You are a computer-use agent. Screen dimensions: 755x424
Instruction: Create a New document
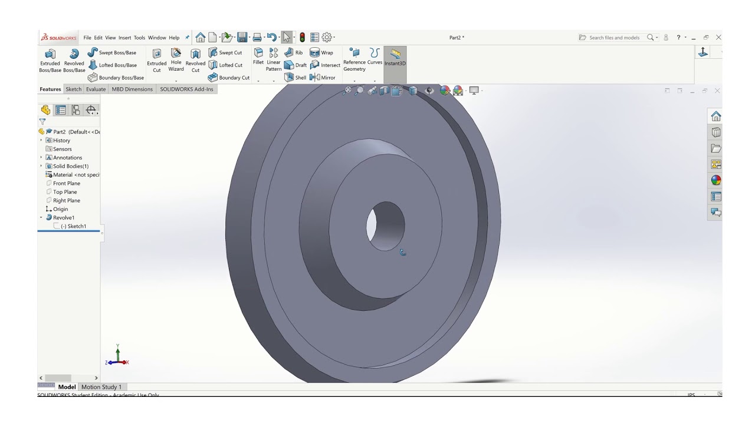click(x=212, y=37)
